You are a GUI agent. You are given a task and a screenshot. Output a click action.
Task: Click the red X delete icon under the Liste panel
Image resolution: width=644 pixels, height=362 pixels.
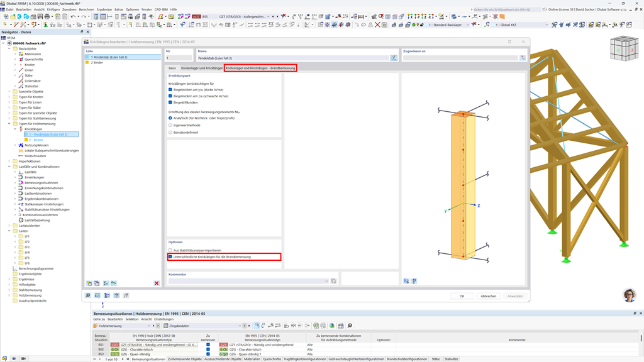157,283
